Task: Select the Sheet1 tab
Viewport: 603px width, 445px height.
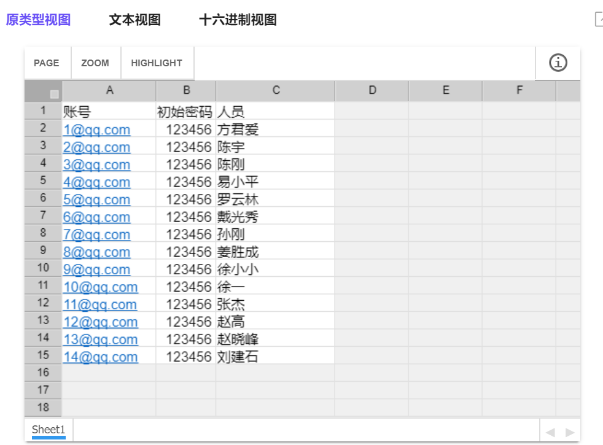Action: 49,430
